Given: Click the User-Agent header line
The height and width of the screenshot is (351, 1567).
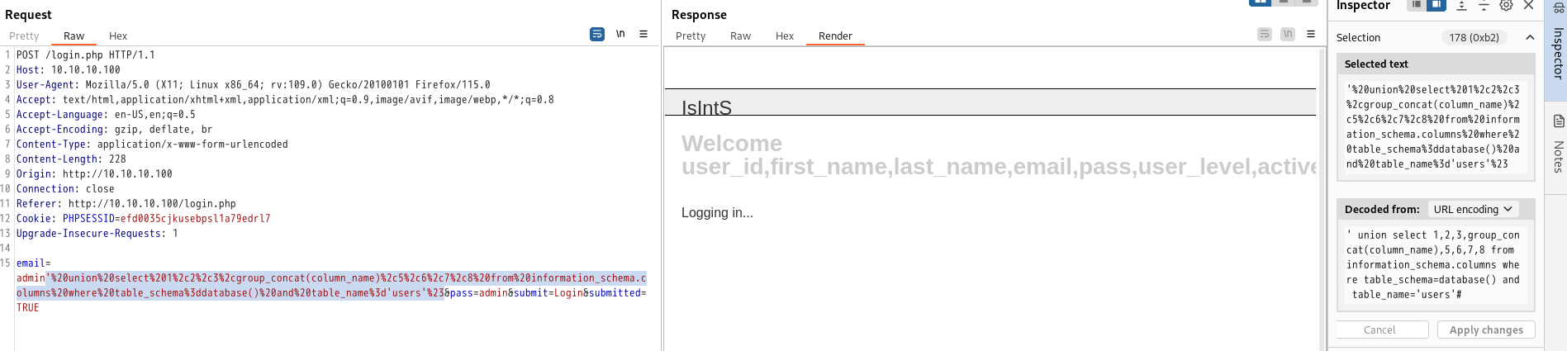Looking at the screenshot, I should pyautogui.click(x=254, y=85).
